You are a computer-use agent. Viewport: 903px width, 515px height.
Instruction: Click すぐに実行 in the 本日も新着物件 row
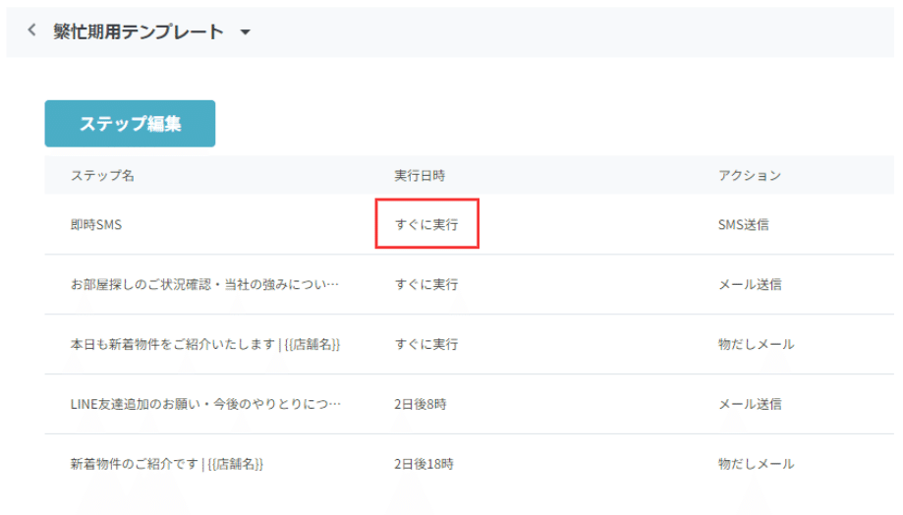pos(426,345)
